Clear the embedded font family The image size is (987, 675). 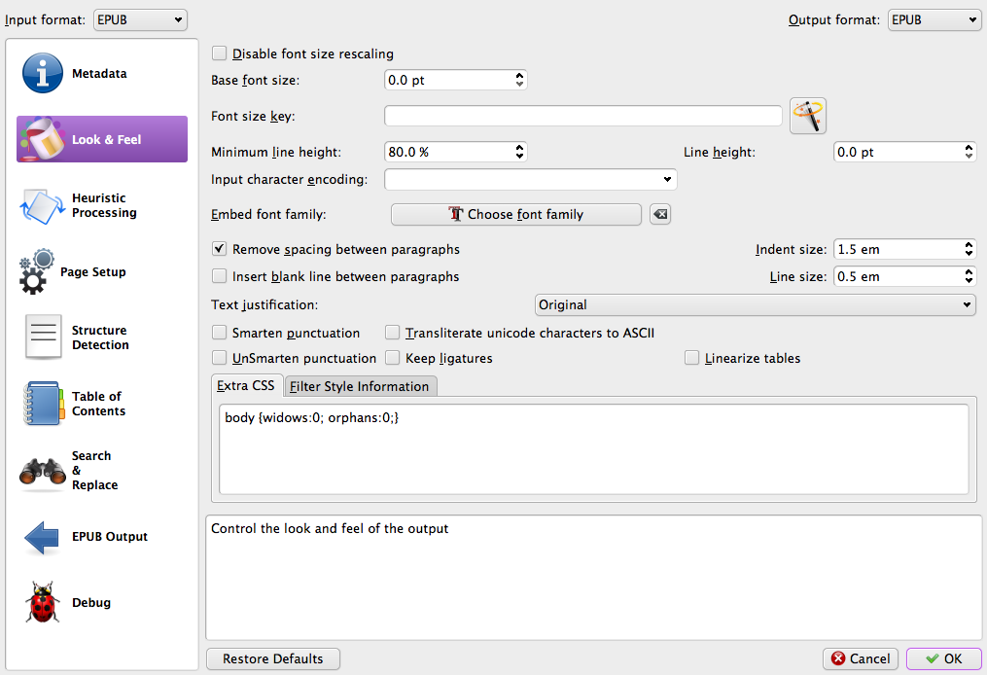(x=660, y=214)
